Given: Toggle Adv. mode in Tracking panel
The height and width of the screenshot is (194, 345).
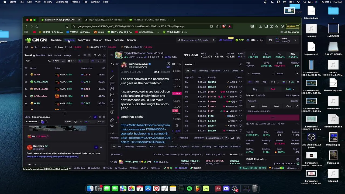Looking at the screenshot, I should (56, 61).
